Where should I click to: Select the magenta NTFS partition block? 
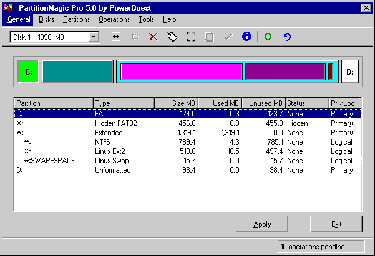(x=182, y=72)
